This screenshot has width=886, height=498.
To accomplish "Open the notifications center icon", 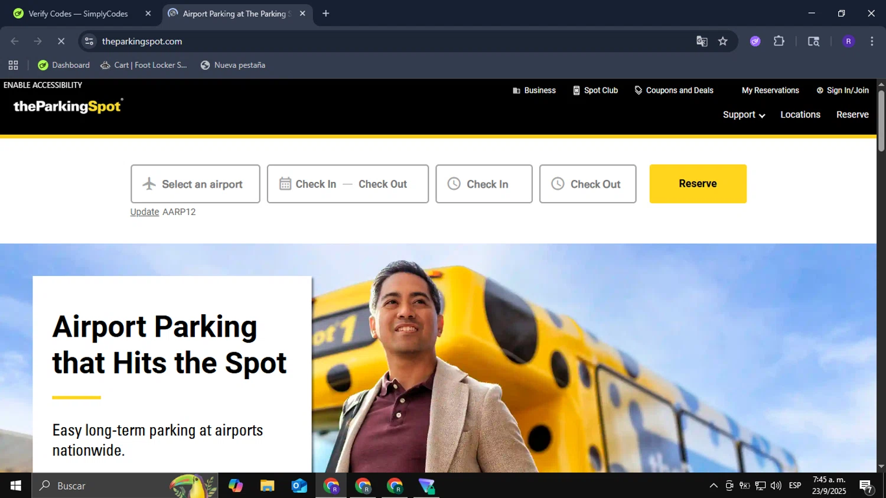I will pyautogui.click(x=867, y=486).
